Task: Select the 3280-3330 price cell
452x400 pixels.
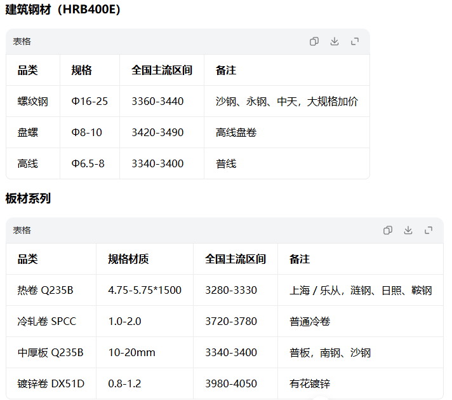Action: pos(236,290)
